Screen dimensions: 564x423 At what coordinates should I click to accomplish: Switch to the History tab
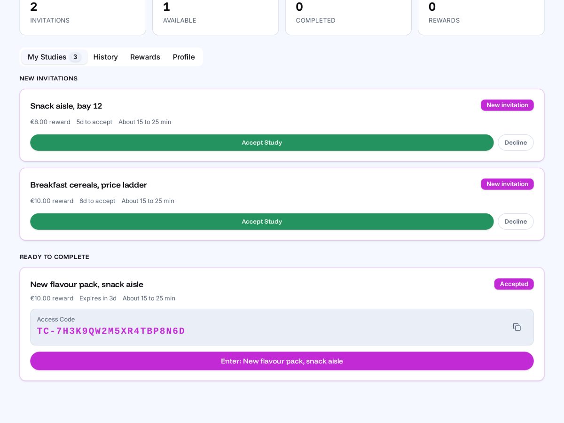click(106, 57)
